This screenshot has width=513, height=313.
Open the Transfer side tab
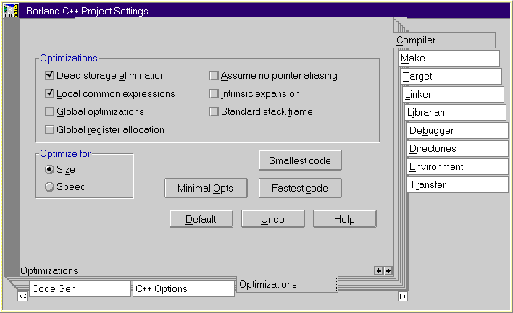pyautogui.click(x=458, y=185)
